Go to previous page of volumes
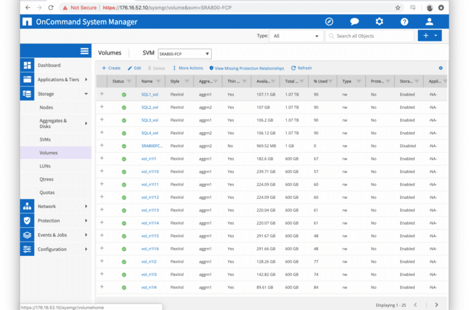 [x=415, y=305]
